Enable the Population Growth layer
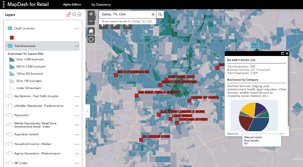The image size is (303, 167). (x=10, y=134)
